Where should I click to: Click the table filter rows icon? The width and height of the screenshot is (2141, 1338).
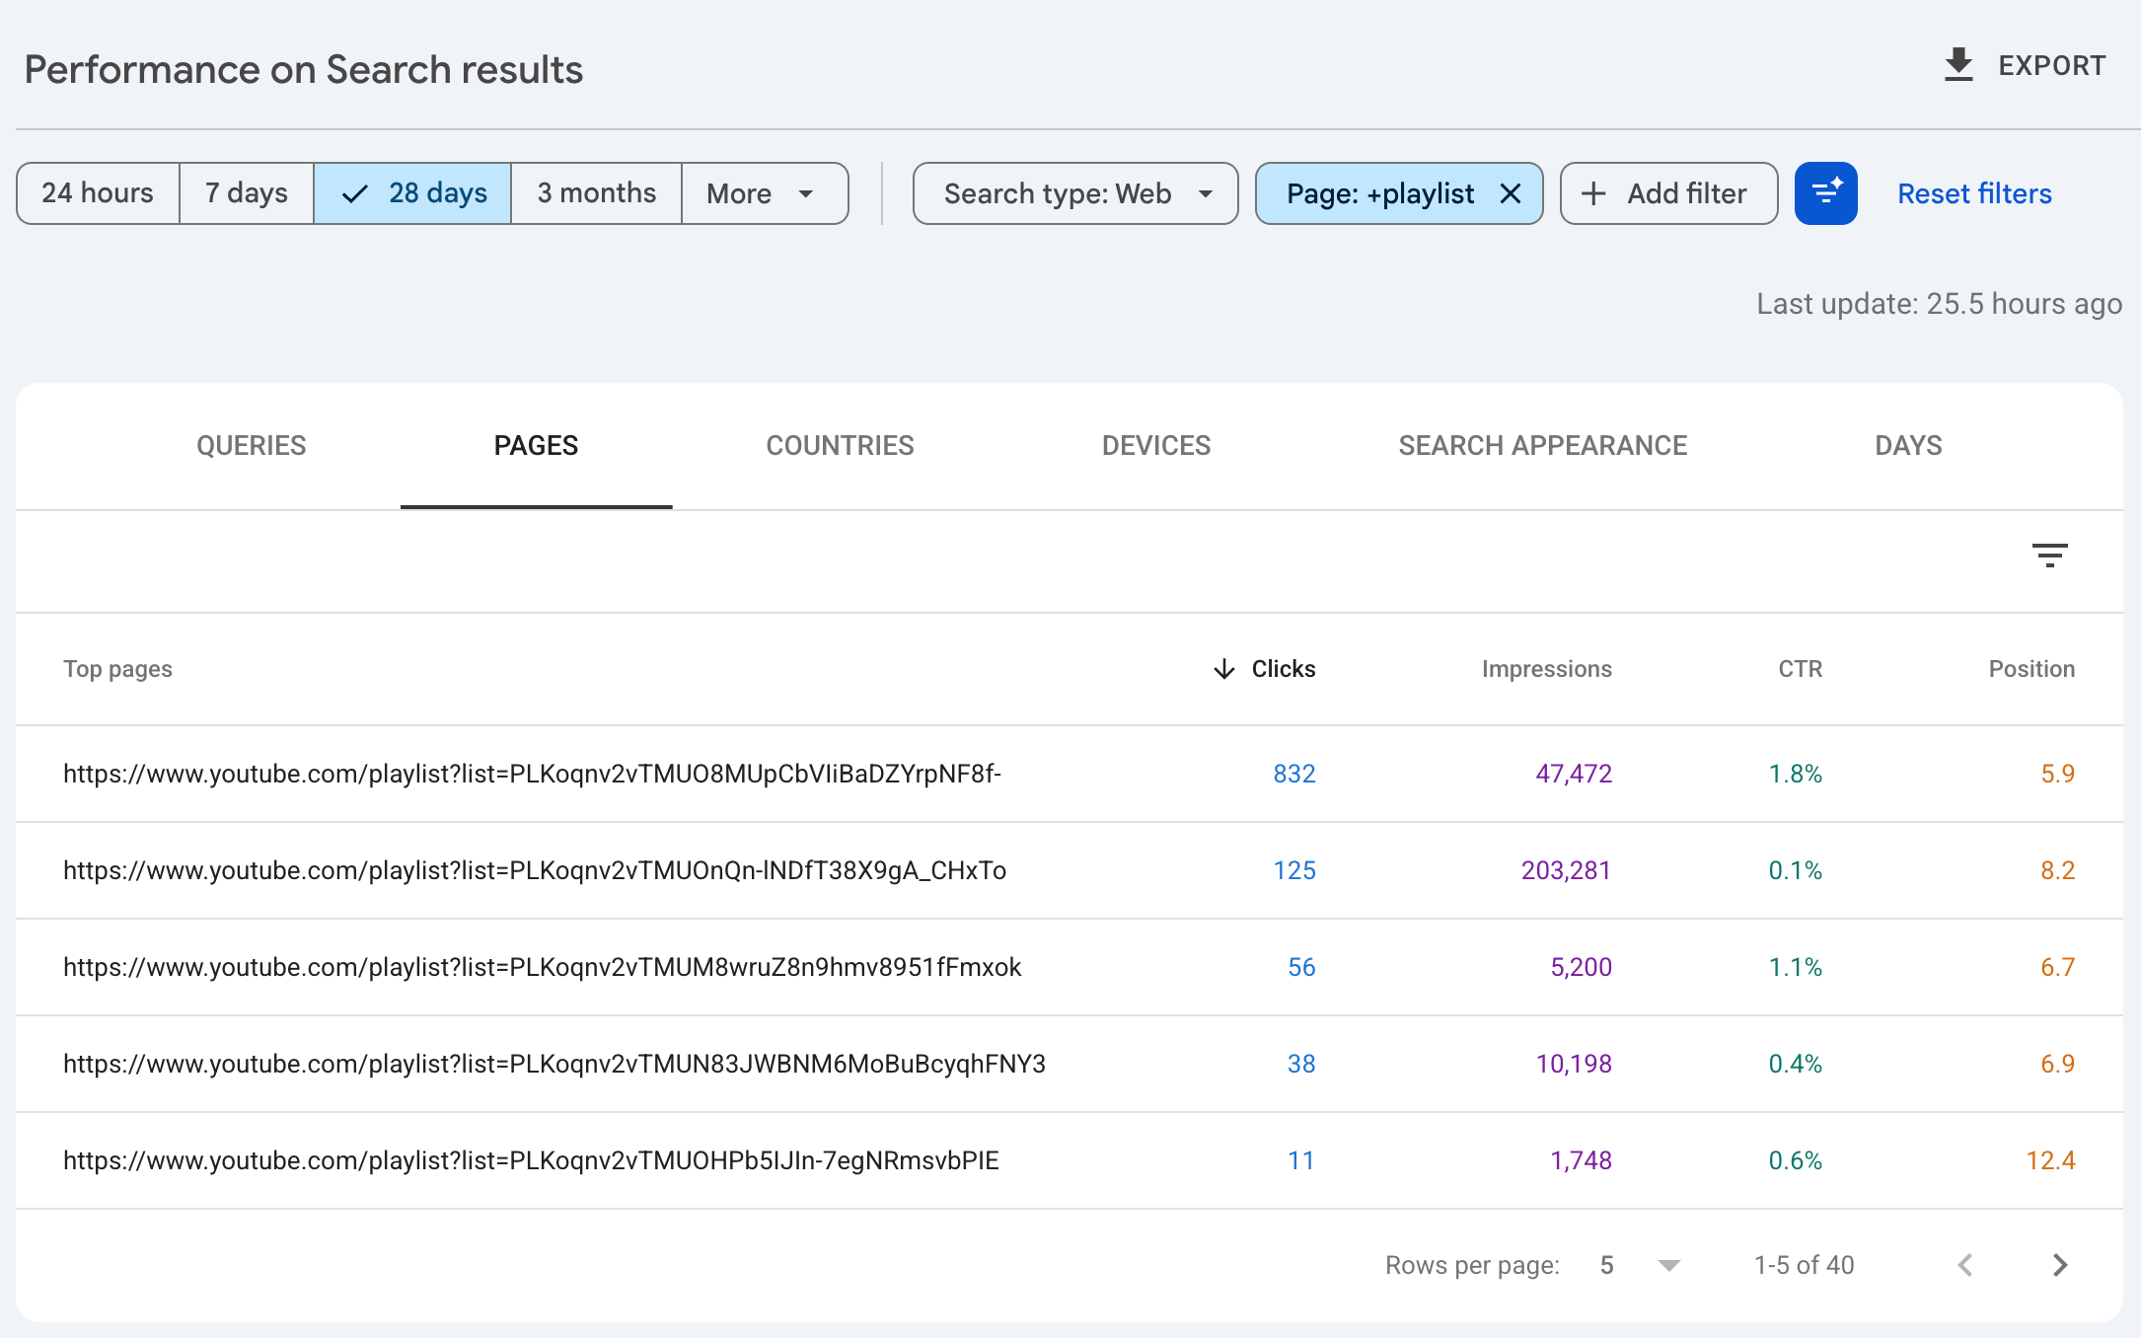click(x=2049, y=556)
